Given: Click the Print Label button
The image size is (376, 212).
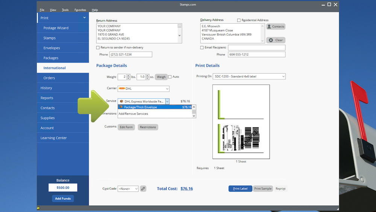Looking at the screenshot, I should click(x=240, y=189).
